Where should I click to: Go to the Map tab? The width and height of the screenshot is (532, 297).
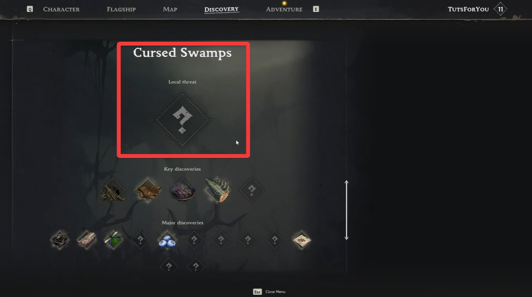pyautogui.click(x=170, y=9)
